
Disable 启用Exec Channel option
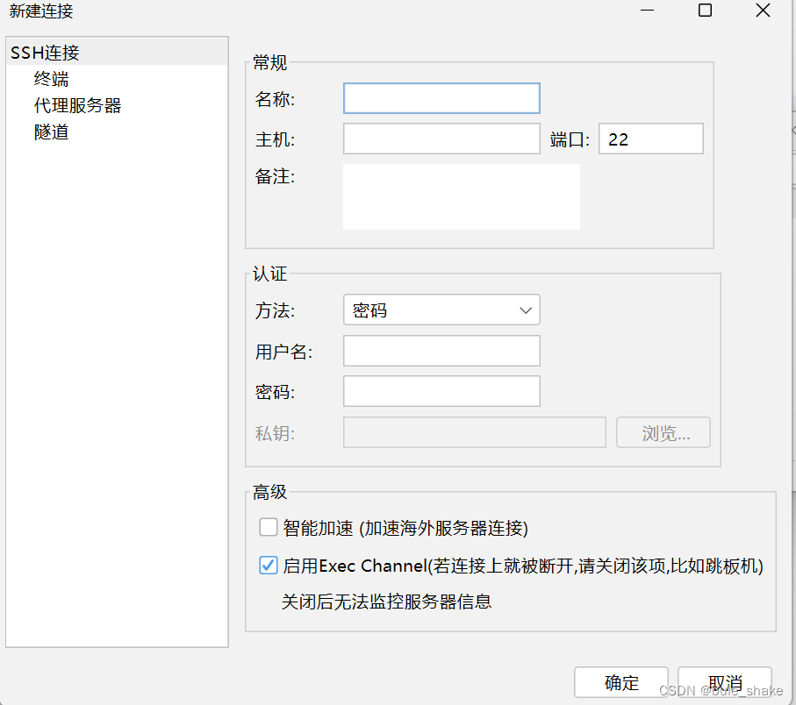tap(268, 566)
